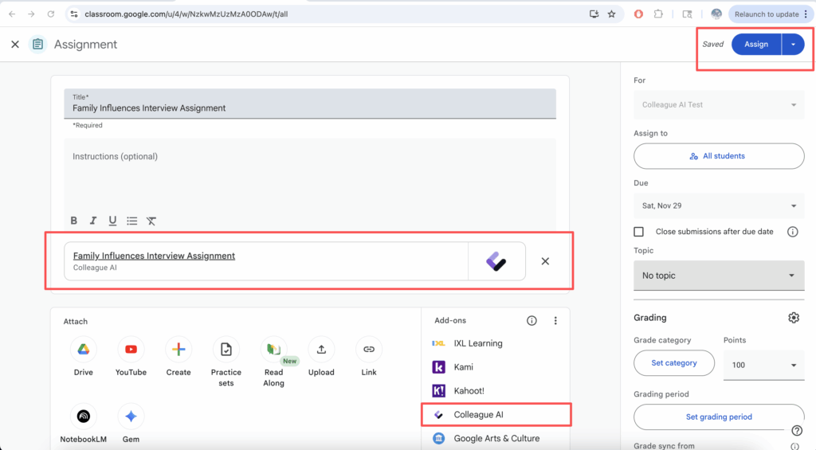Select Kahoot! from Add-ons list
This screenshot has height=450, width=816.
point(469,391)
